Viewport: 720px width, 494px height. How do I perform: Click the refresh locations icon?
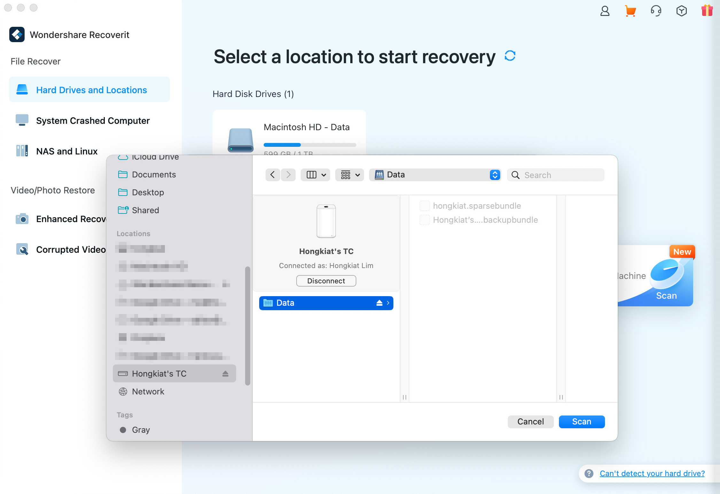click(x=510, y=56)
